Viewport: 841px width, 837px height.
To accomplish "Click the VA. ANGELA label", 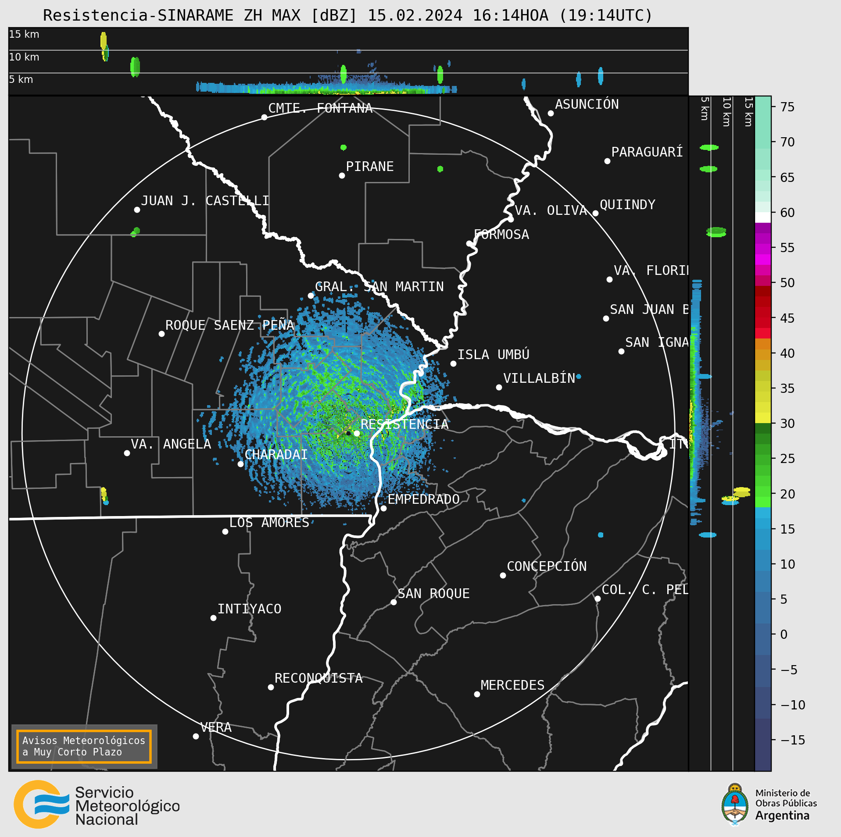I will click(171, 444).
